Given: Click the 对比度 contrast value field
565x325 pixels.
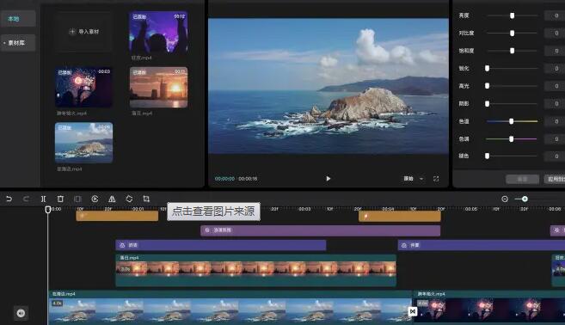Looking at the screenshot, I should click(555, 34).
